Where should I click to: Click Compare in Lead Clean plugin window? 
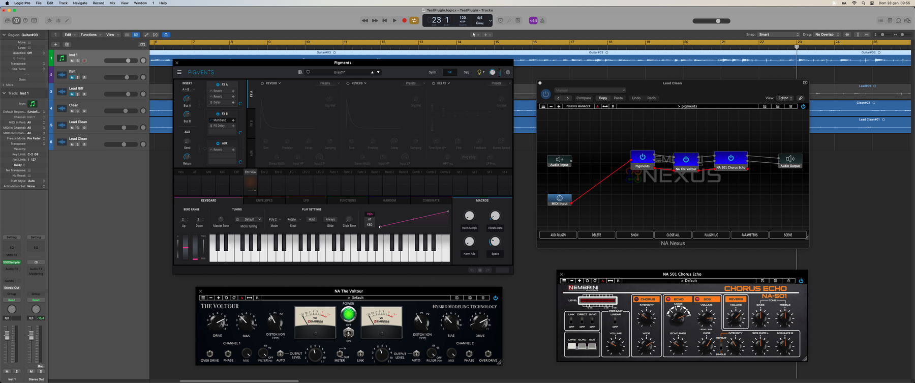(584, 98)
